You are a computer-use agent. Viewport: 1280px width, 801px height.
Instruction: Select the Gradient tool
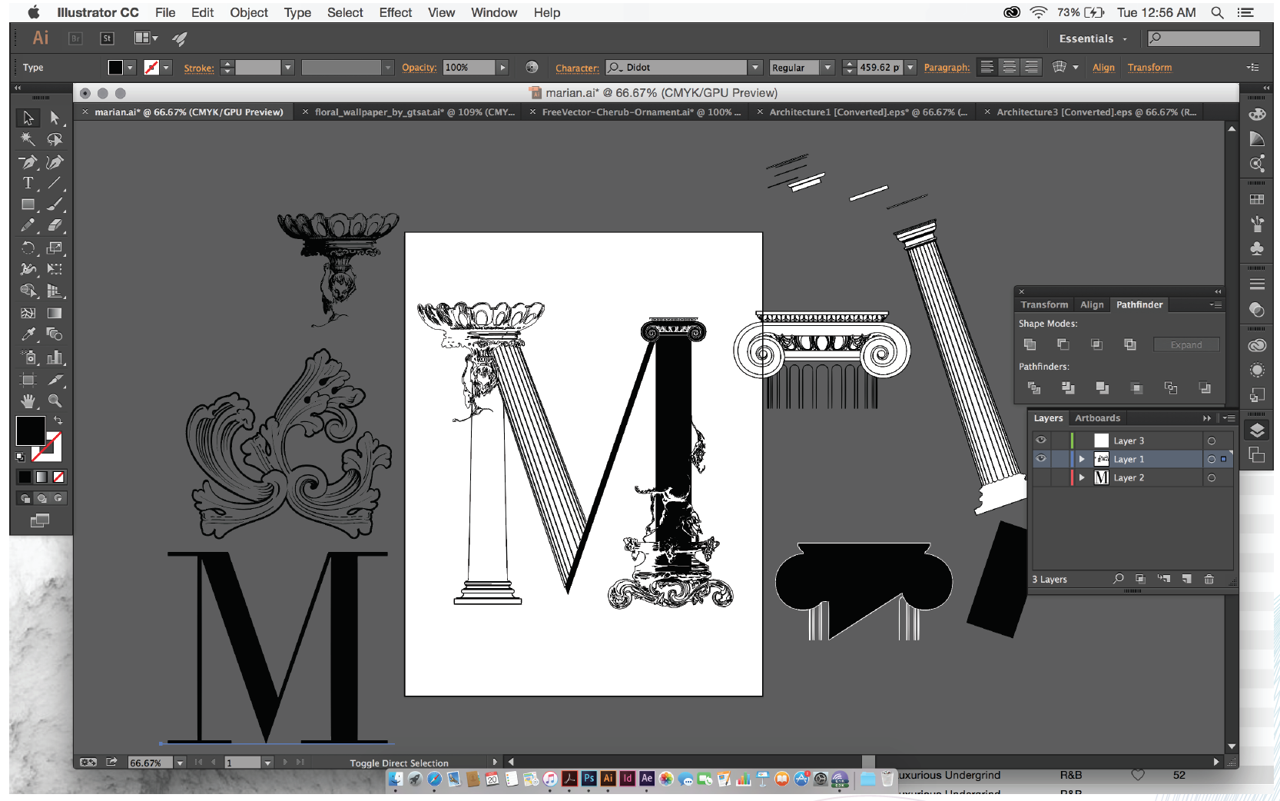55,313
